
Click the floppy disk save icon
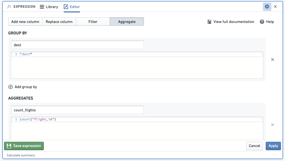pyautogui.click(x=9, y=146)
